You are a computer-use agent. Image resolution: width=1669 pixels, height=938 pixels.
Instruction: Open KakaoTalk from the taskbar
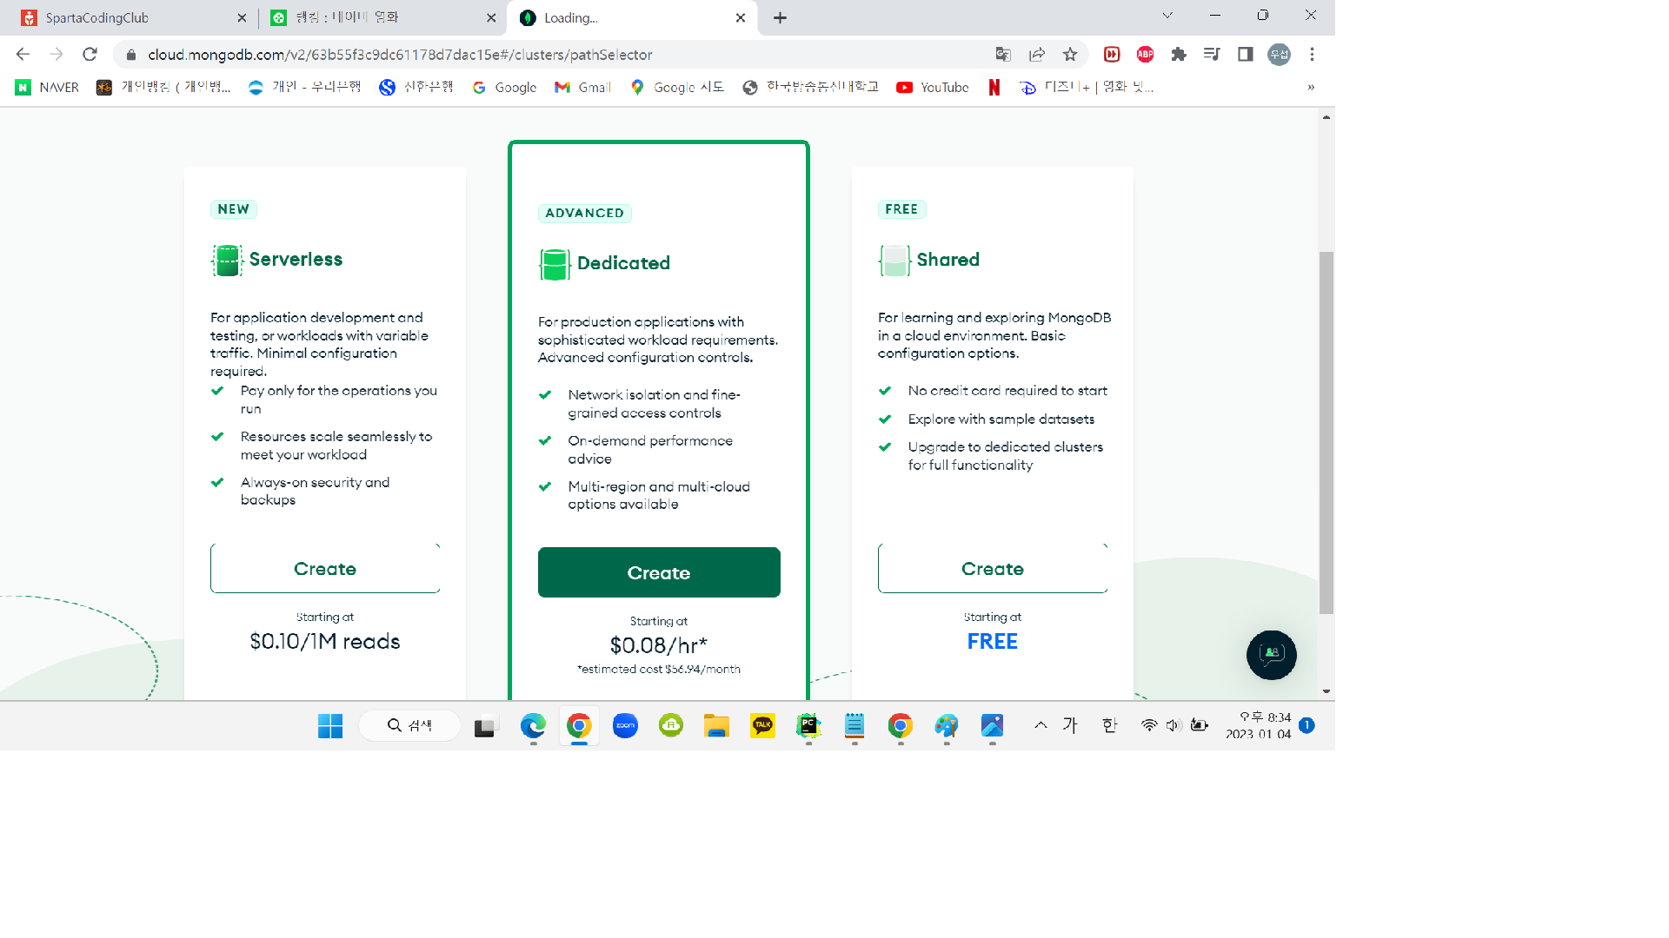click(762, 726)
